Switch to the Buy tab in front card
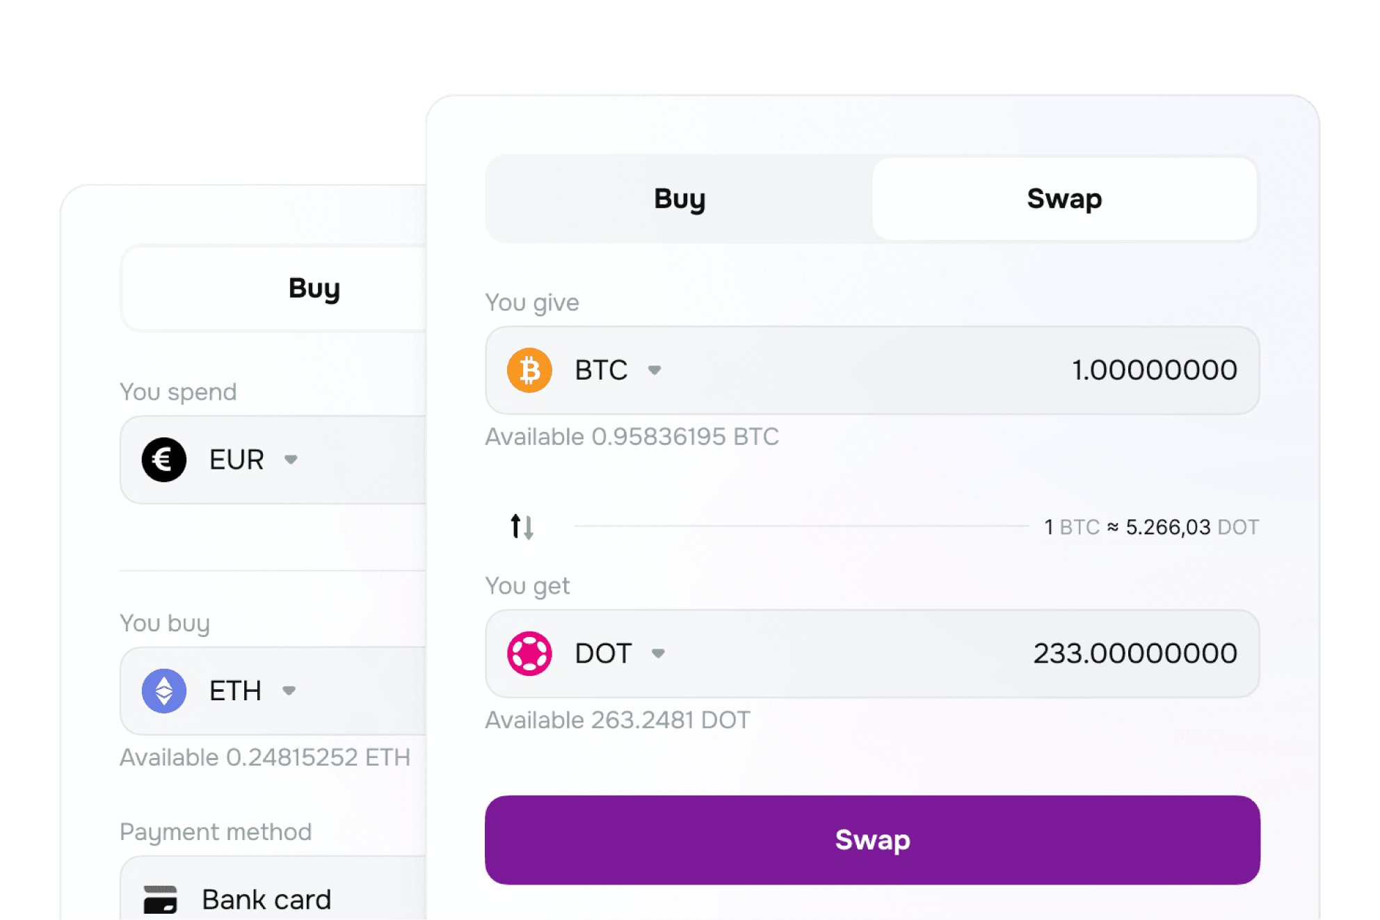 point(680,199)
